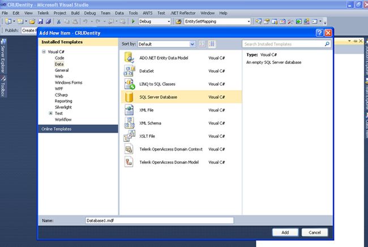Screen dimensions: 368x247
Task: Click the dialog Help question mark button
Action: [320, 33]
